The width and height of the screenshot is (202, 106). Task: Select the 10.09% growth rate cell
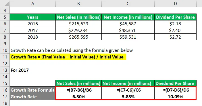175,96
